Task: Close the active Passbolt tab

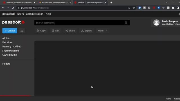Action: pyautogui.click(x=106, y=3)
